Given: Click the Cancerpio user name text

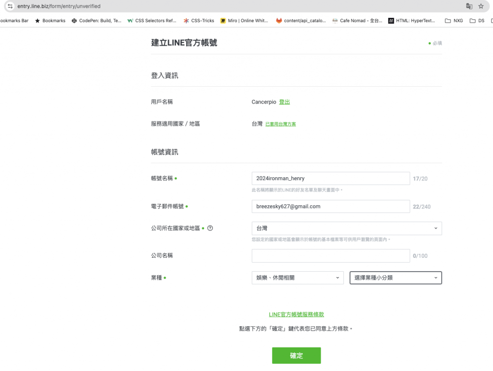Looking at the screenshot, I should [264, 102].
